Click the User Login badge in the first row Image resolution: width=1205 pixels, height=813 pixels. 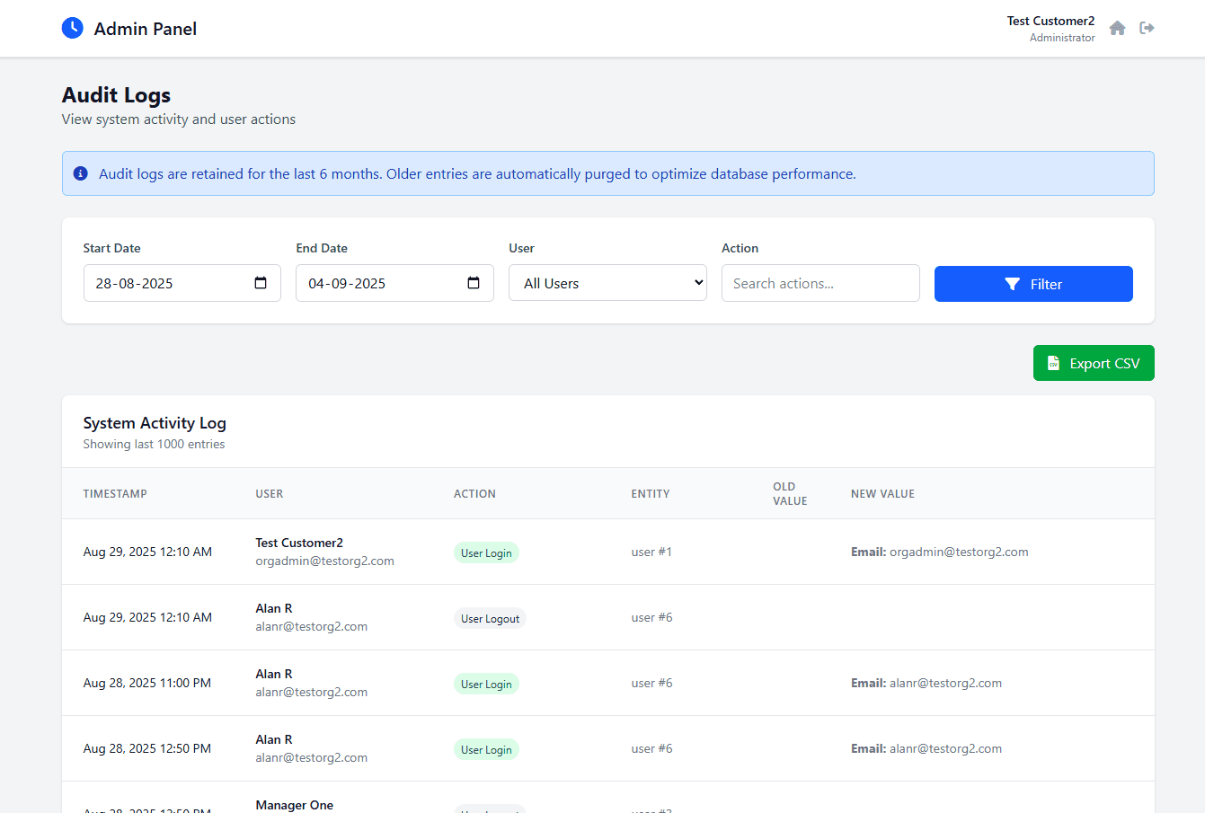[x=486, y=552]
